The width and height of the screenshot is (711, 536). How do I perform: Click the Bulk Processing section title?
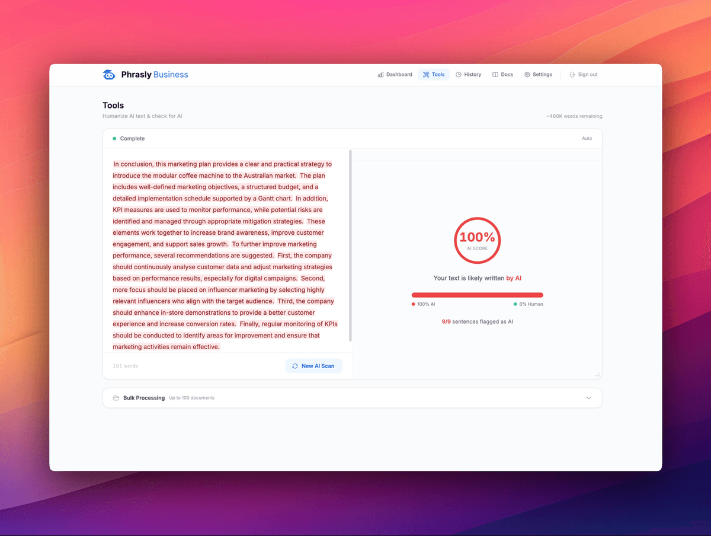pyautogui.click(x=144, y=398)
